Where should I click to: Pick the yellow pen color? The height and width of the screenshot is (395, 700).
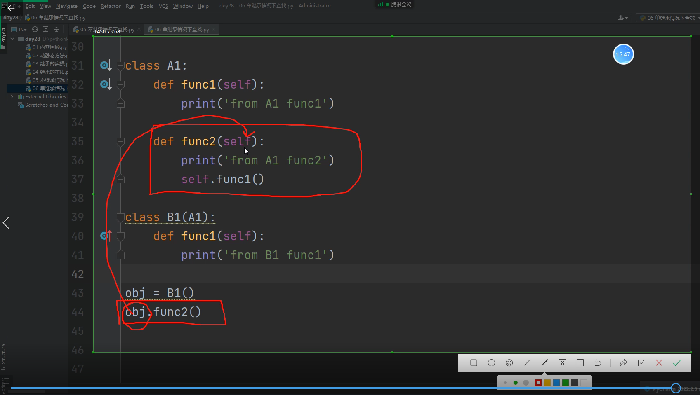[547, 383]
